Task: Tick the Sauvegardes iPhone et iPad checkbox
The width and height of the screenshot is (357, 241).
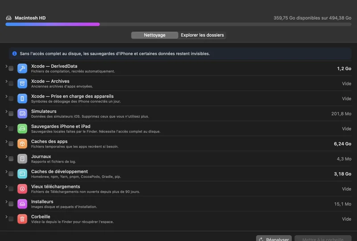Action: point(11,129)
